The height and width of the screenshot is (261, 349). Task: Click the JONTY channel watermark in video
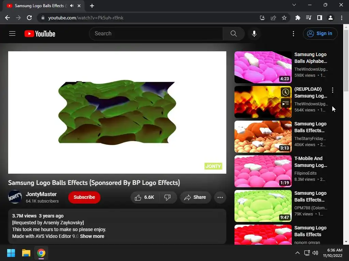pos(213,166)
